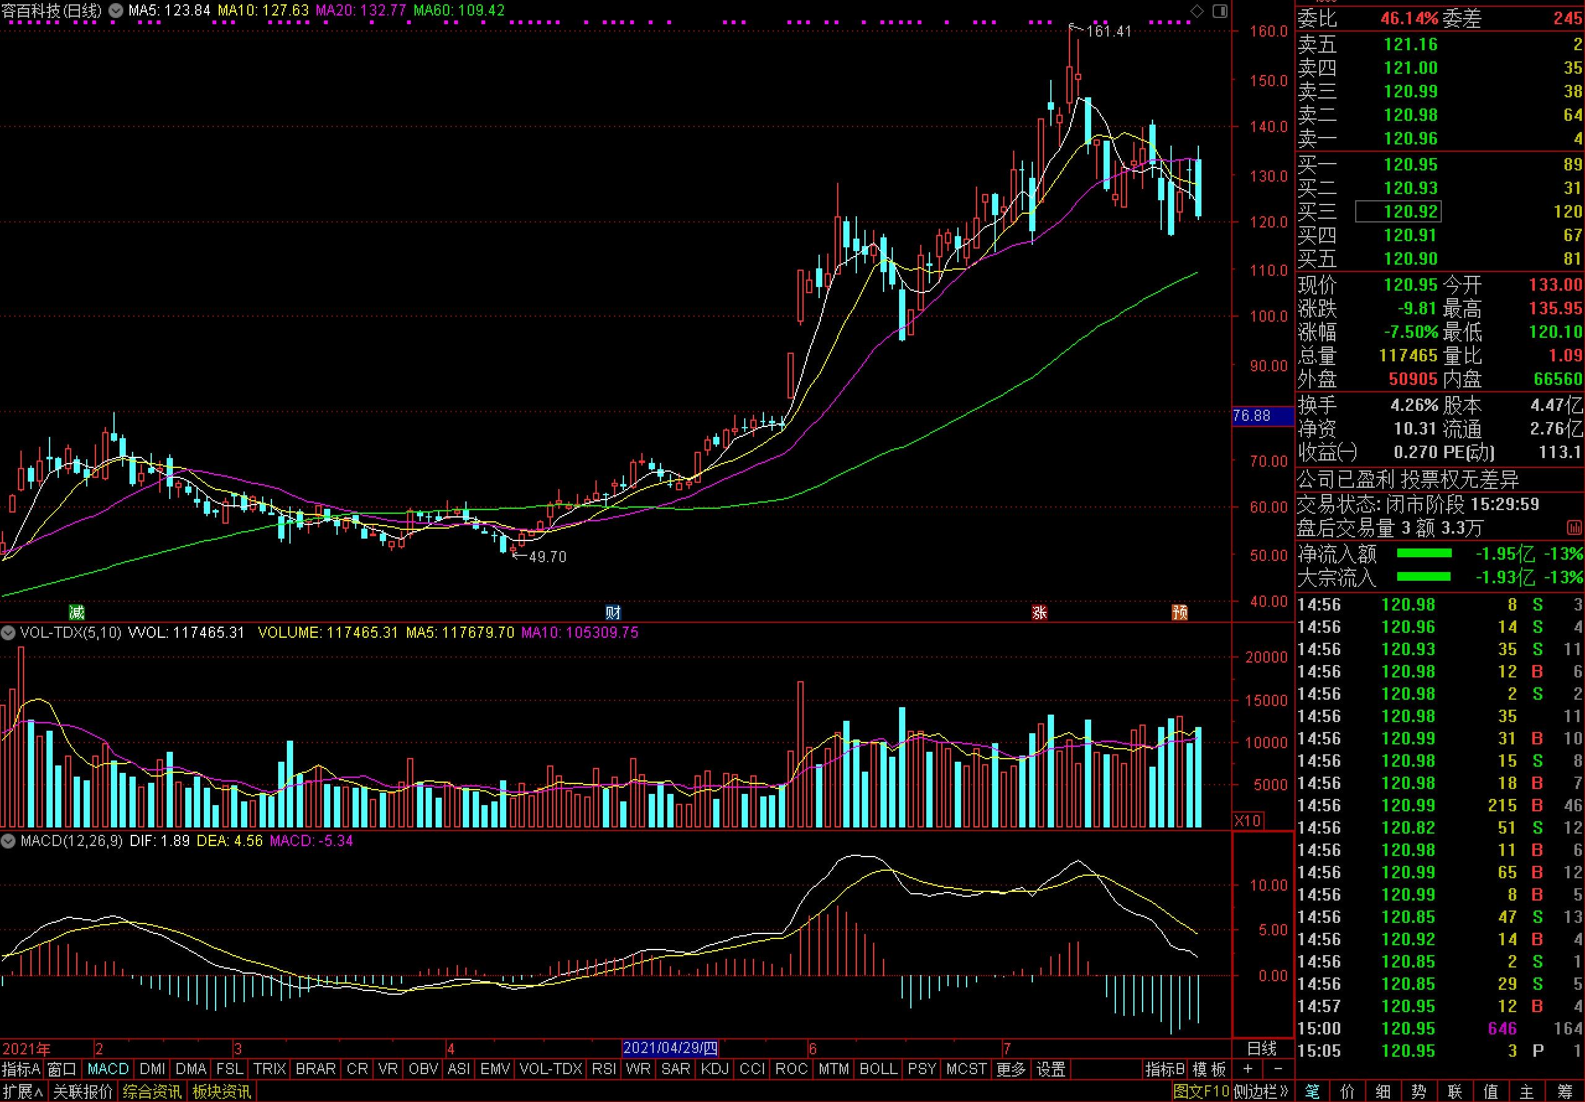Switch to the KDJ indicator tab
Viewport: 1585px width, 1102px height.
click(714, 1069)
